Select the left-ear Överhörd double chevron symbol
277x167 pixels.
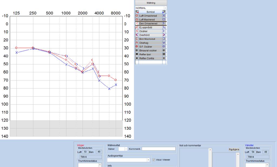164,35
